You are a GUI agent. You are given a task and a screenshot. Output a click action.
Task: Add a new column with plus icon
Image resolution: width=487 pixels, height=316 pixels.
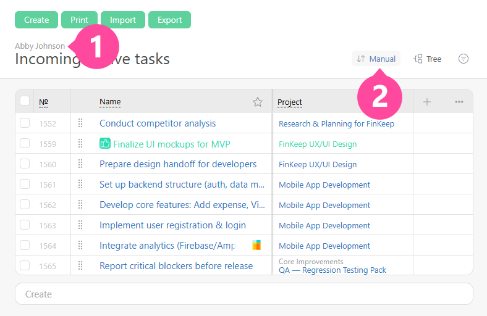pyautogui.click(x=427, y=102)
